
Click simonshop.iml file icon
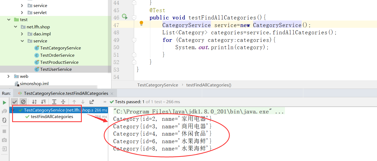tap(17, 83)
